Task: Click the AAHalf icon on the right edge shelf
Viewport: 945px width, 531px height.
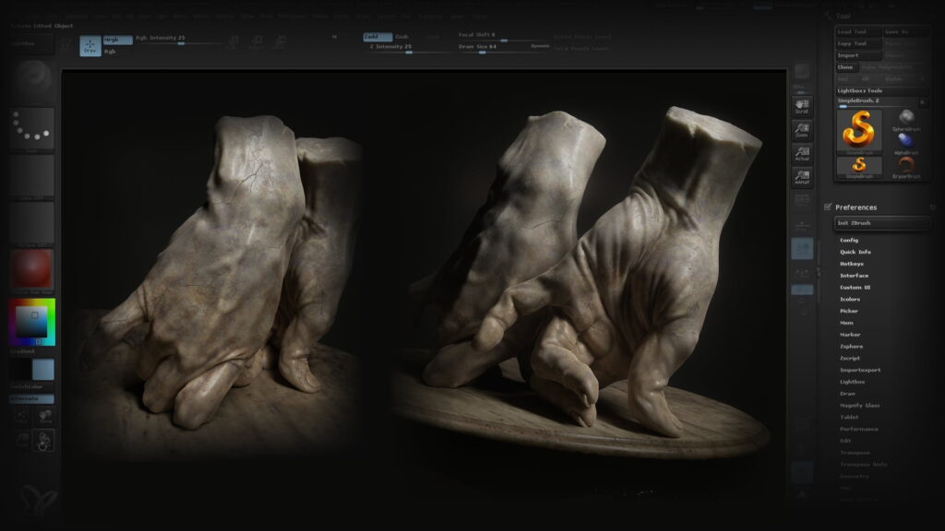Action: coord(802,175)
